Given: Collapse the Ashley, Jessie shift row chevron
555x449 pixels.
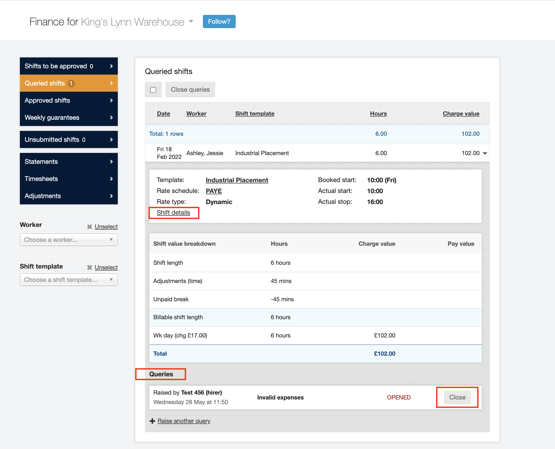Looking at the screenshot, I should [x=485, y=153].
